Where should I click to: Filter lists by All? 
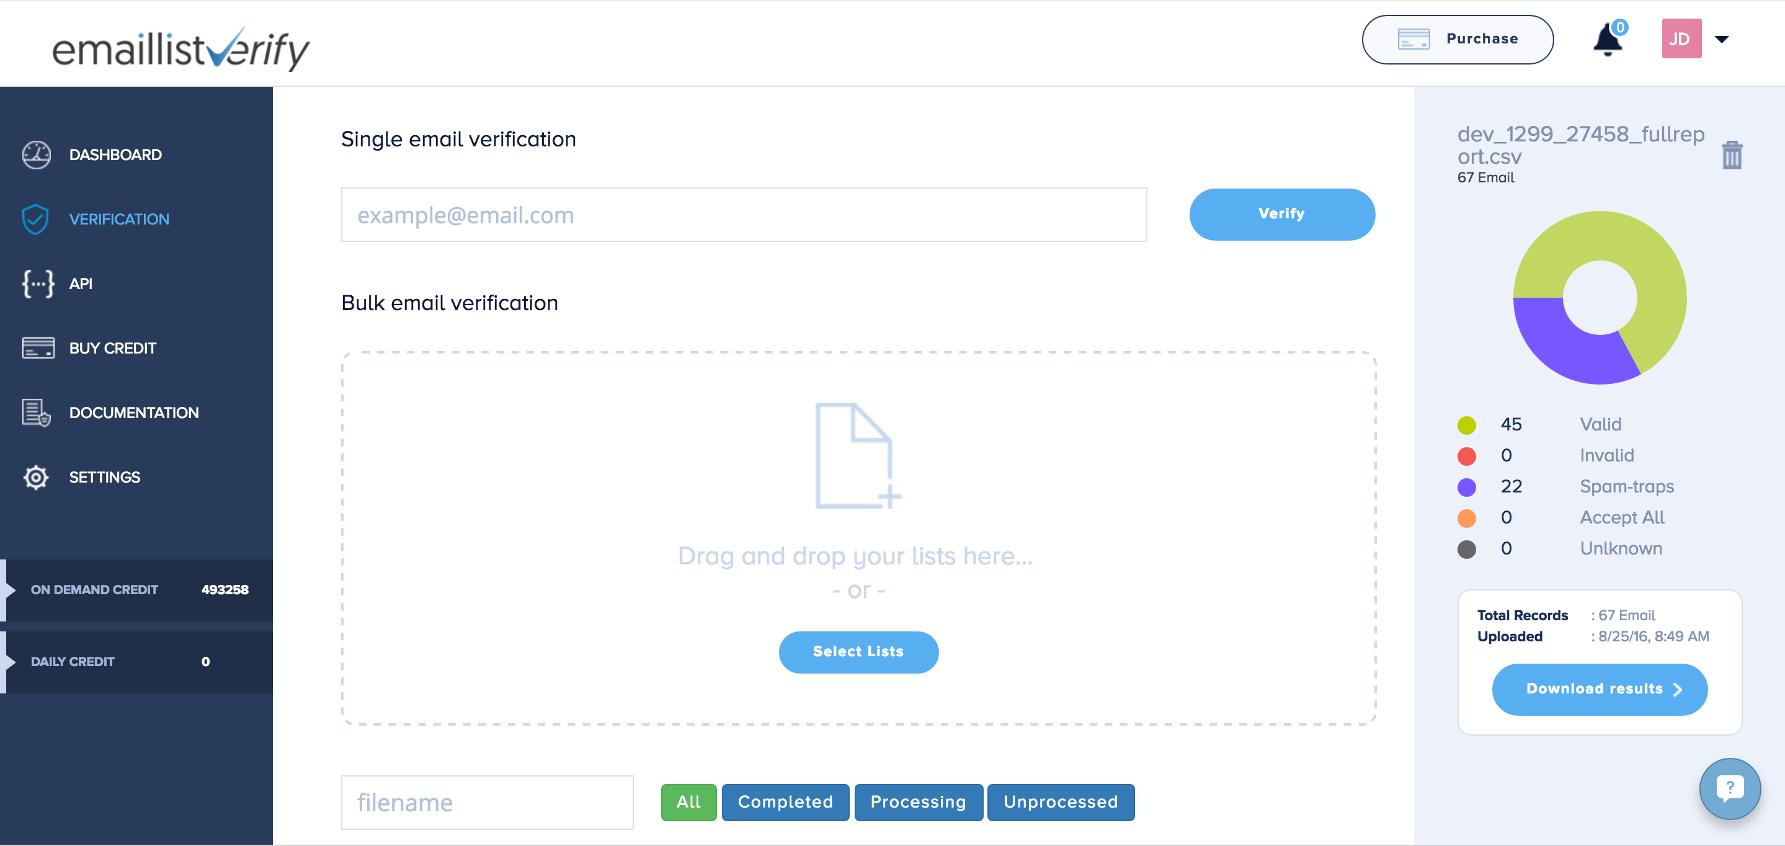tap(688, 803)
